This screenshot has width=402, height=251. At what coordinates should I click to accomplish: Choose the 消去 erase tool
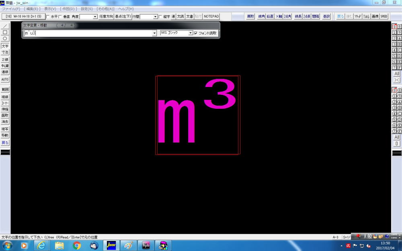click(x=5, y=121)
